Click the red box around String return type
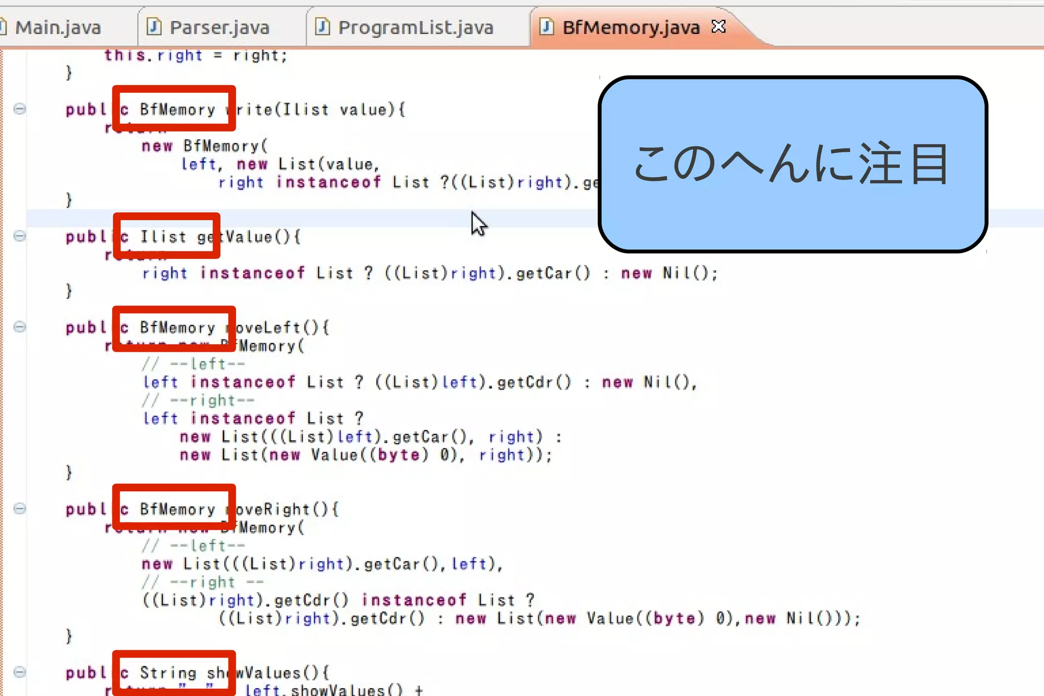1044x696 pixels. [174, 672]
